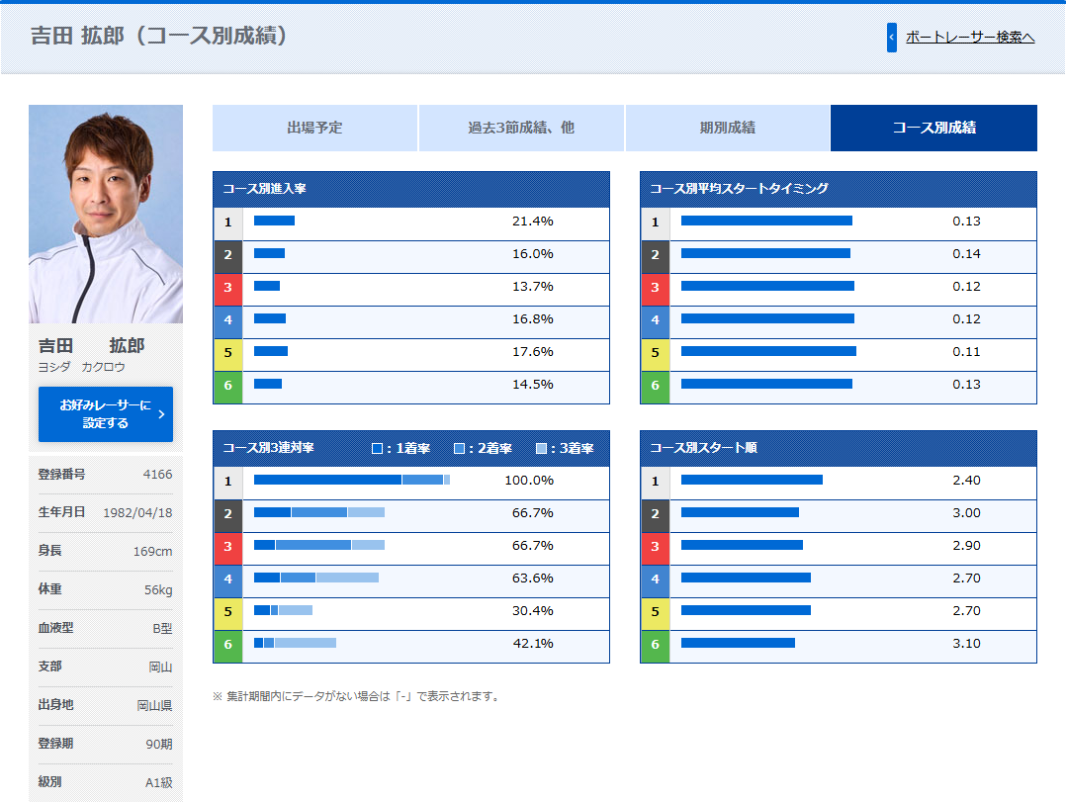Click the 登録期 value 90期
This screenshot has height=802, width=1066.
159,745
